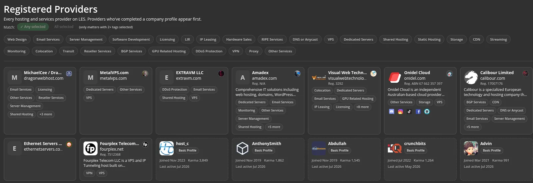Expand '+5 more' tags on Amadex card

(x=274, y=127)
